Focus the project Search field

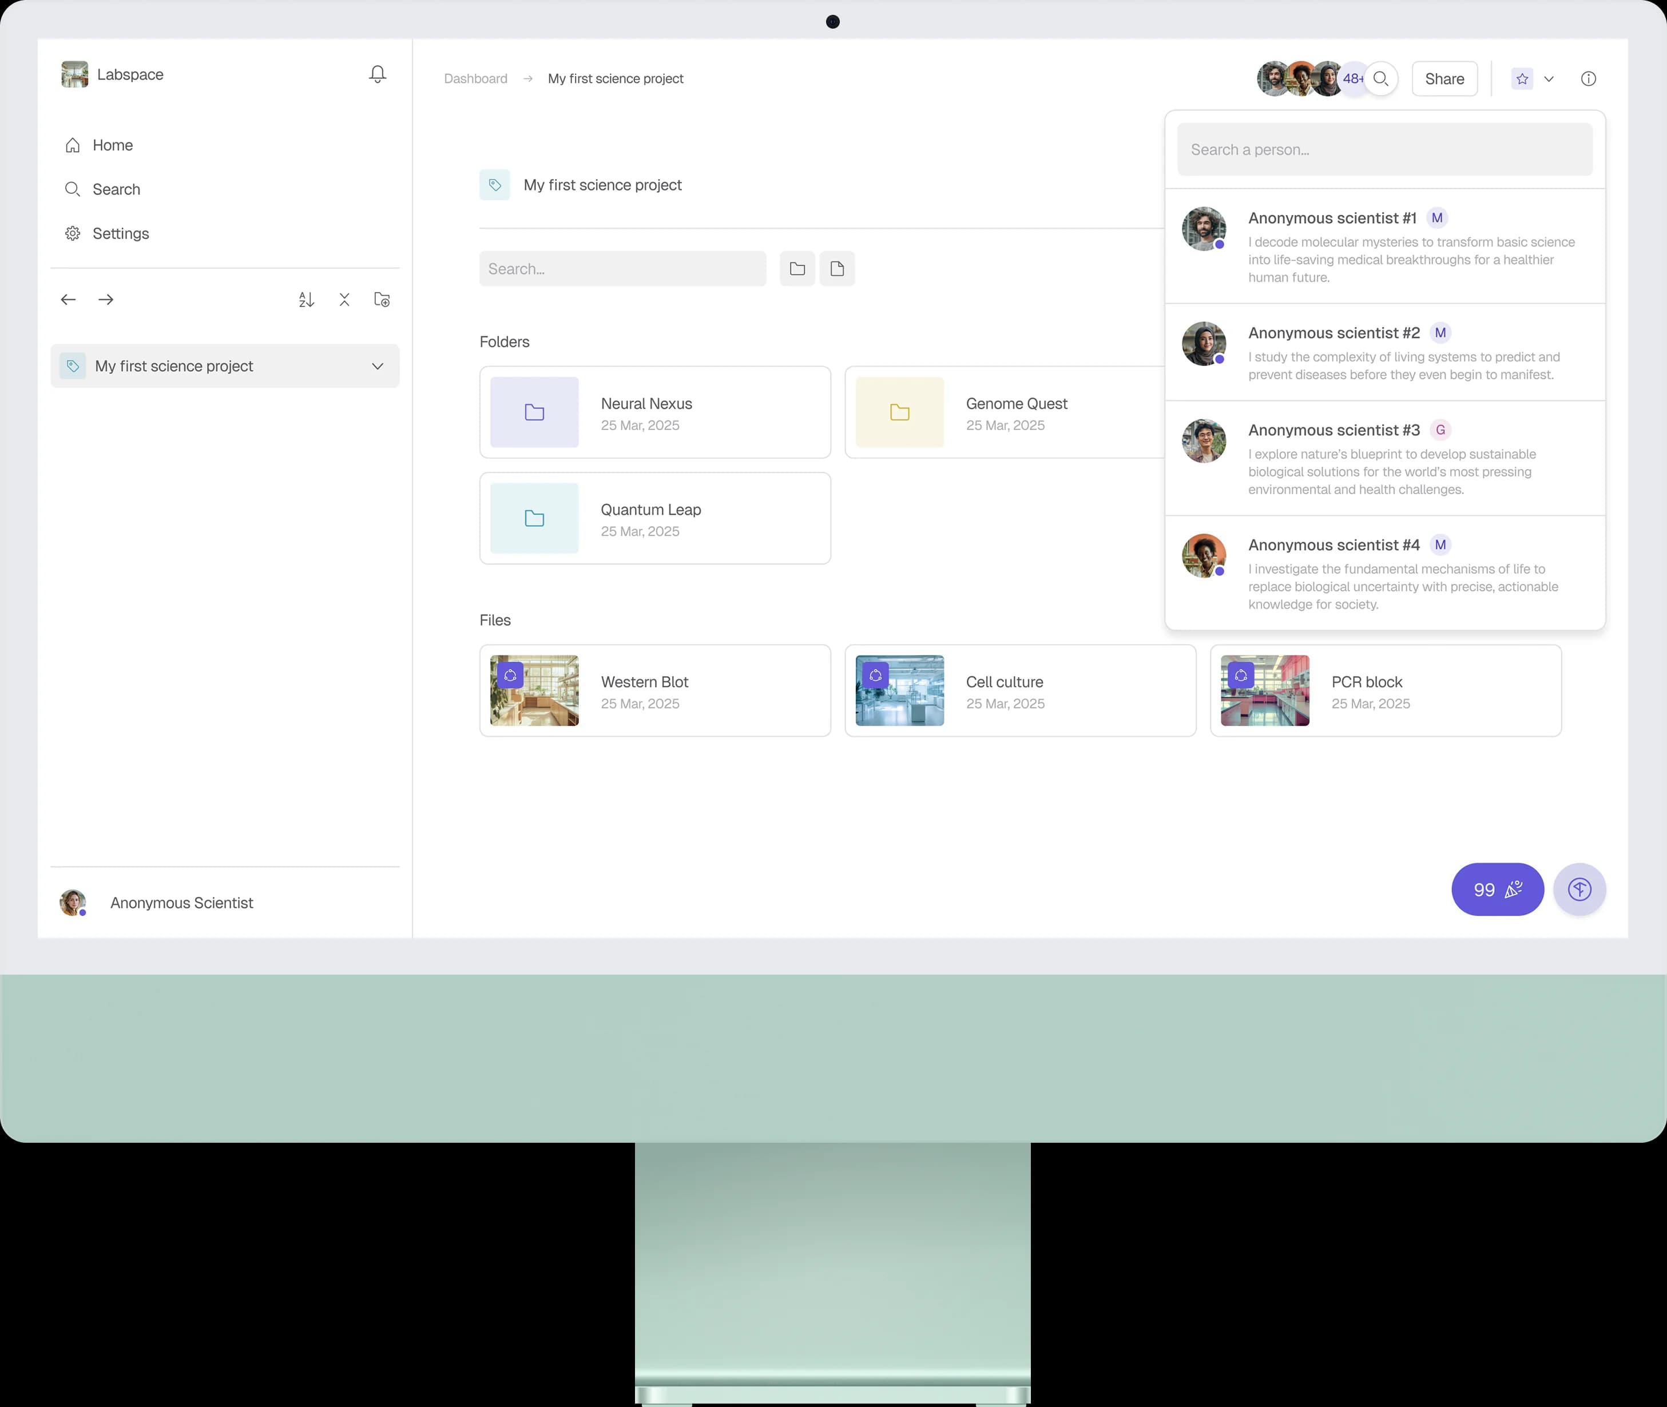623,269
